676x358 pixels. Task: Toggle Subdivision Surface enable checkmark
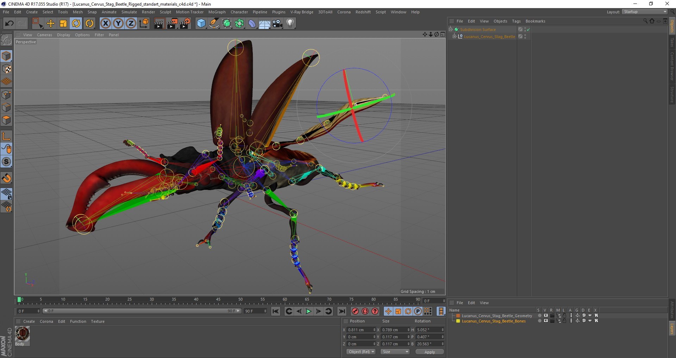(528, 30)
